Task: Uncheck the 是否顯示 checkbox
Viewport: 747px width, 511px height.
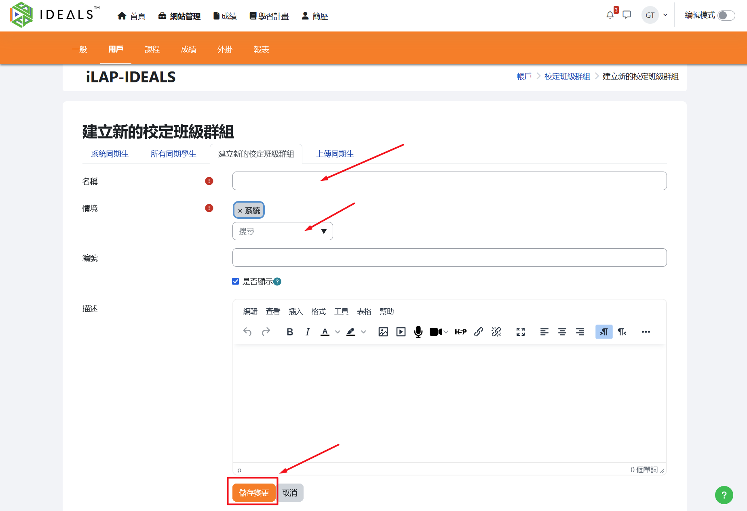Action: [236, 281]
